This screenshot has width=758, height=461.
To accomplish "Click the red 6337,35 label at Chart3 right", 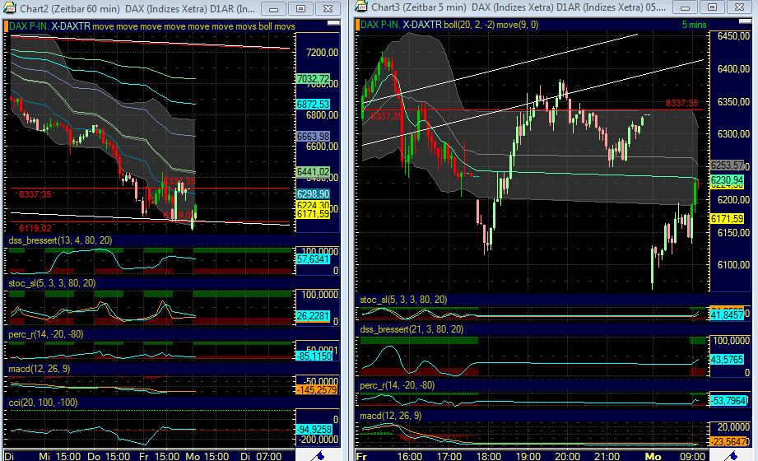I will 682,103.
